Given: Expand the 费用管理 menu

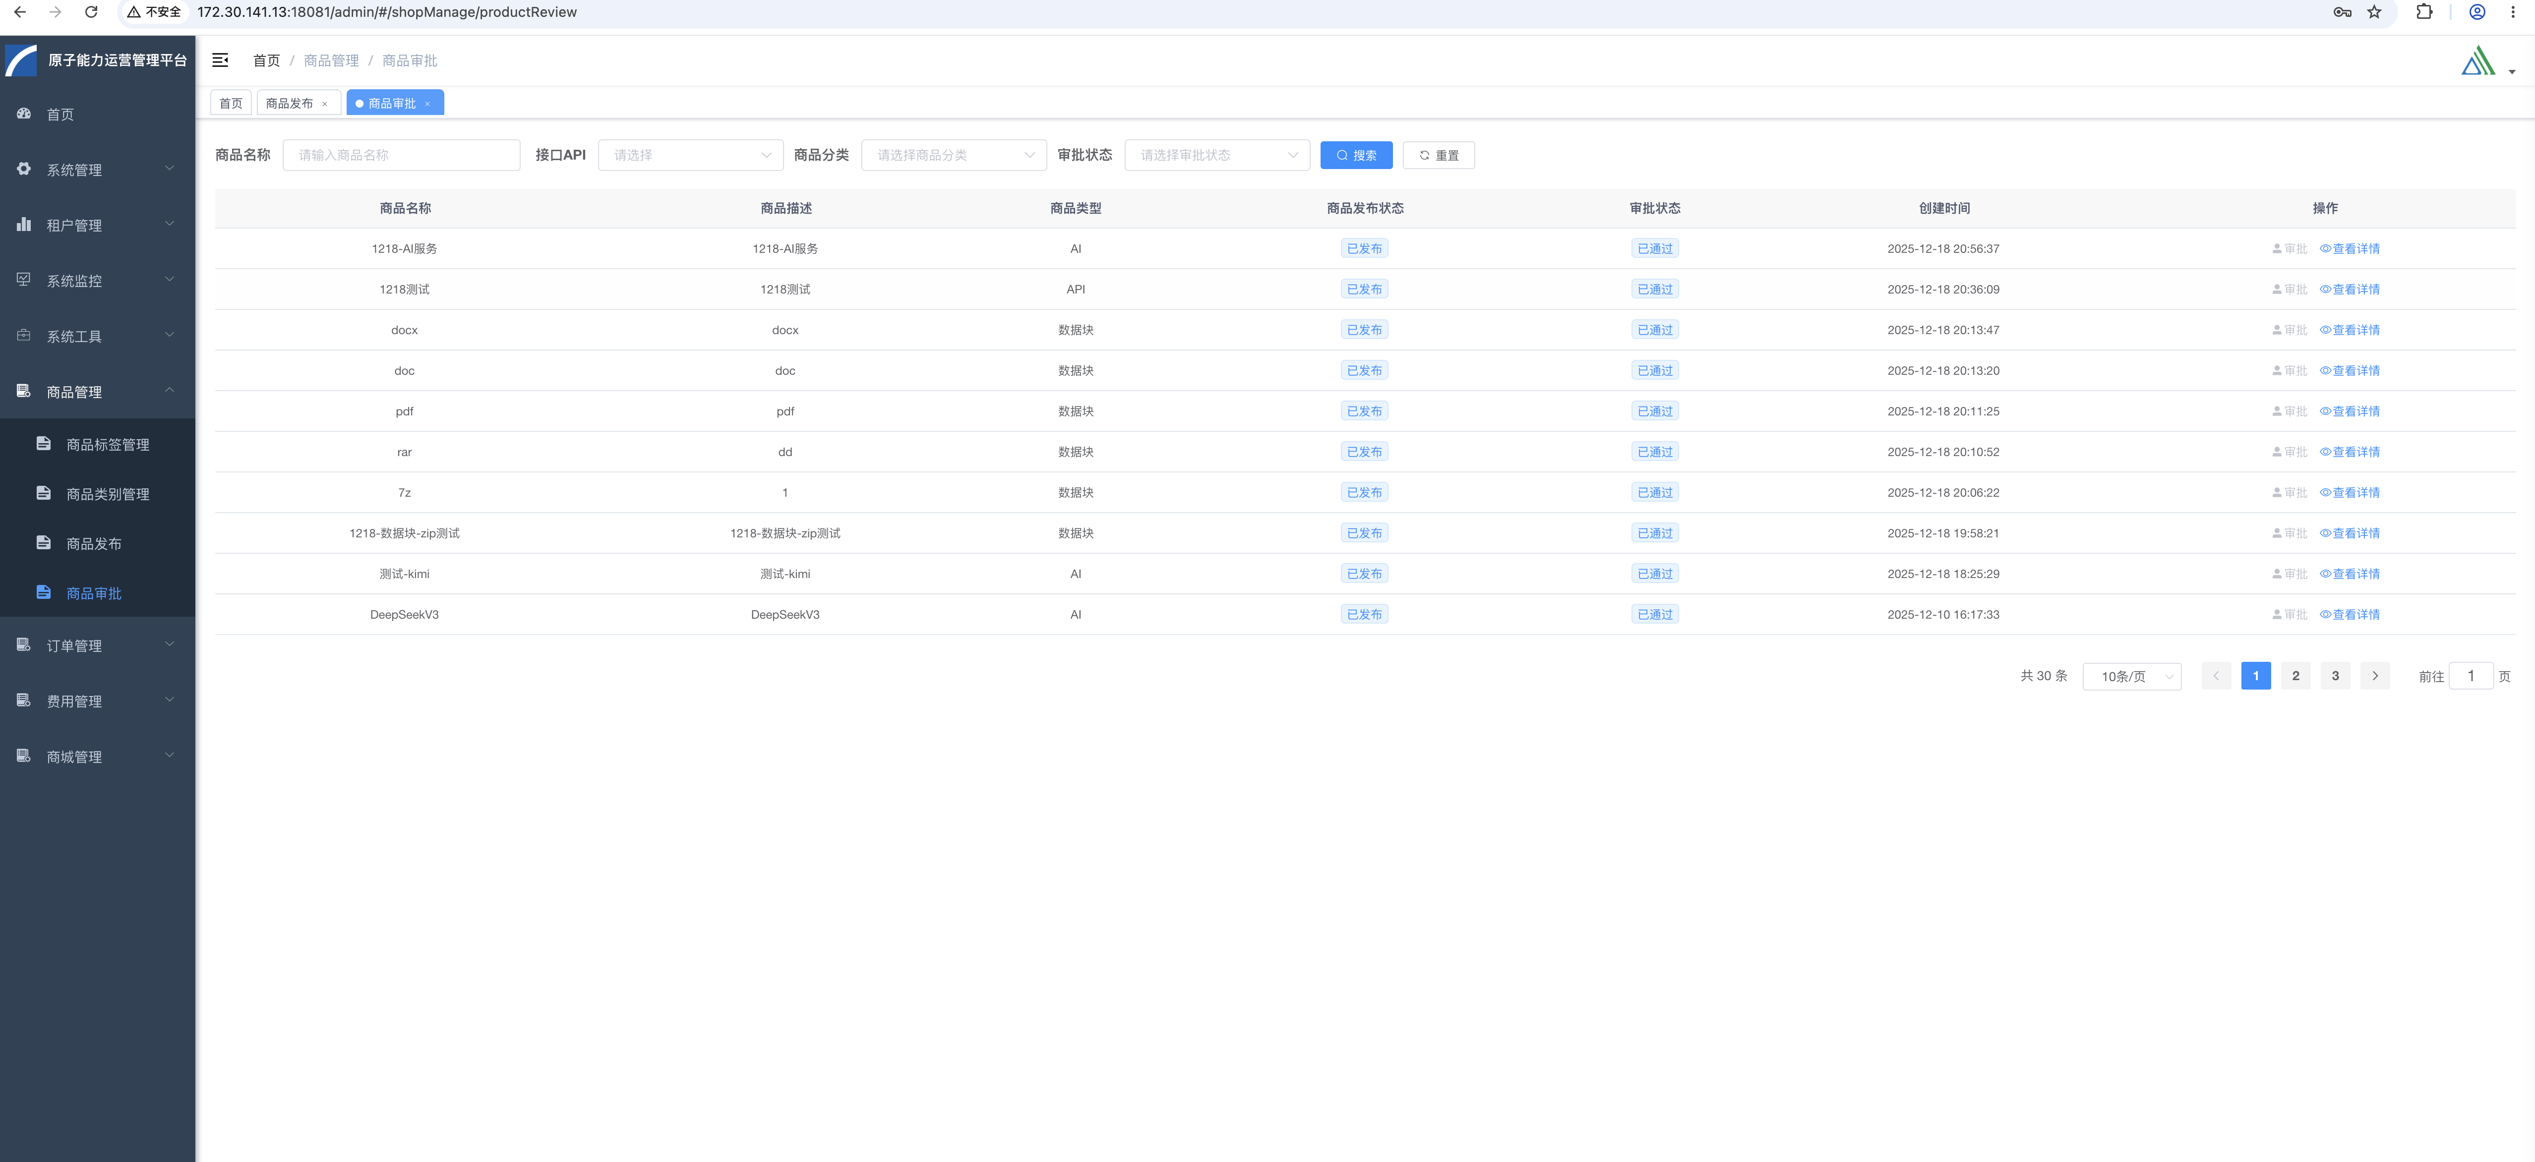Looking at the screenshot, I should 97,700.
